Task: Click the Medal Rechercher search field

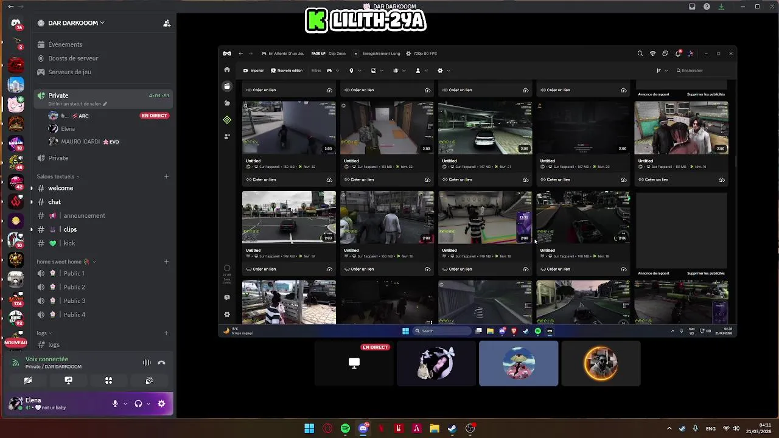Action: point(703,71)
